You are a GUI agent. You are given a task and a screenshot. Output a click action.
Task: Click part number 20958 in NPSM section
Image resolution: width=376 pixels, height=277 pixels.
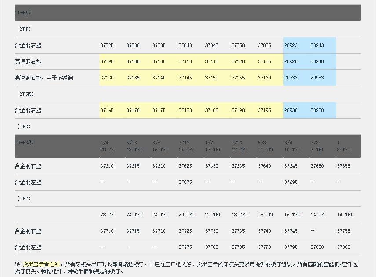click(317, 110)
